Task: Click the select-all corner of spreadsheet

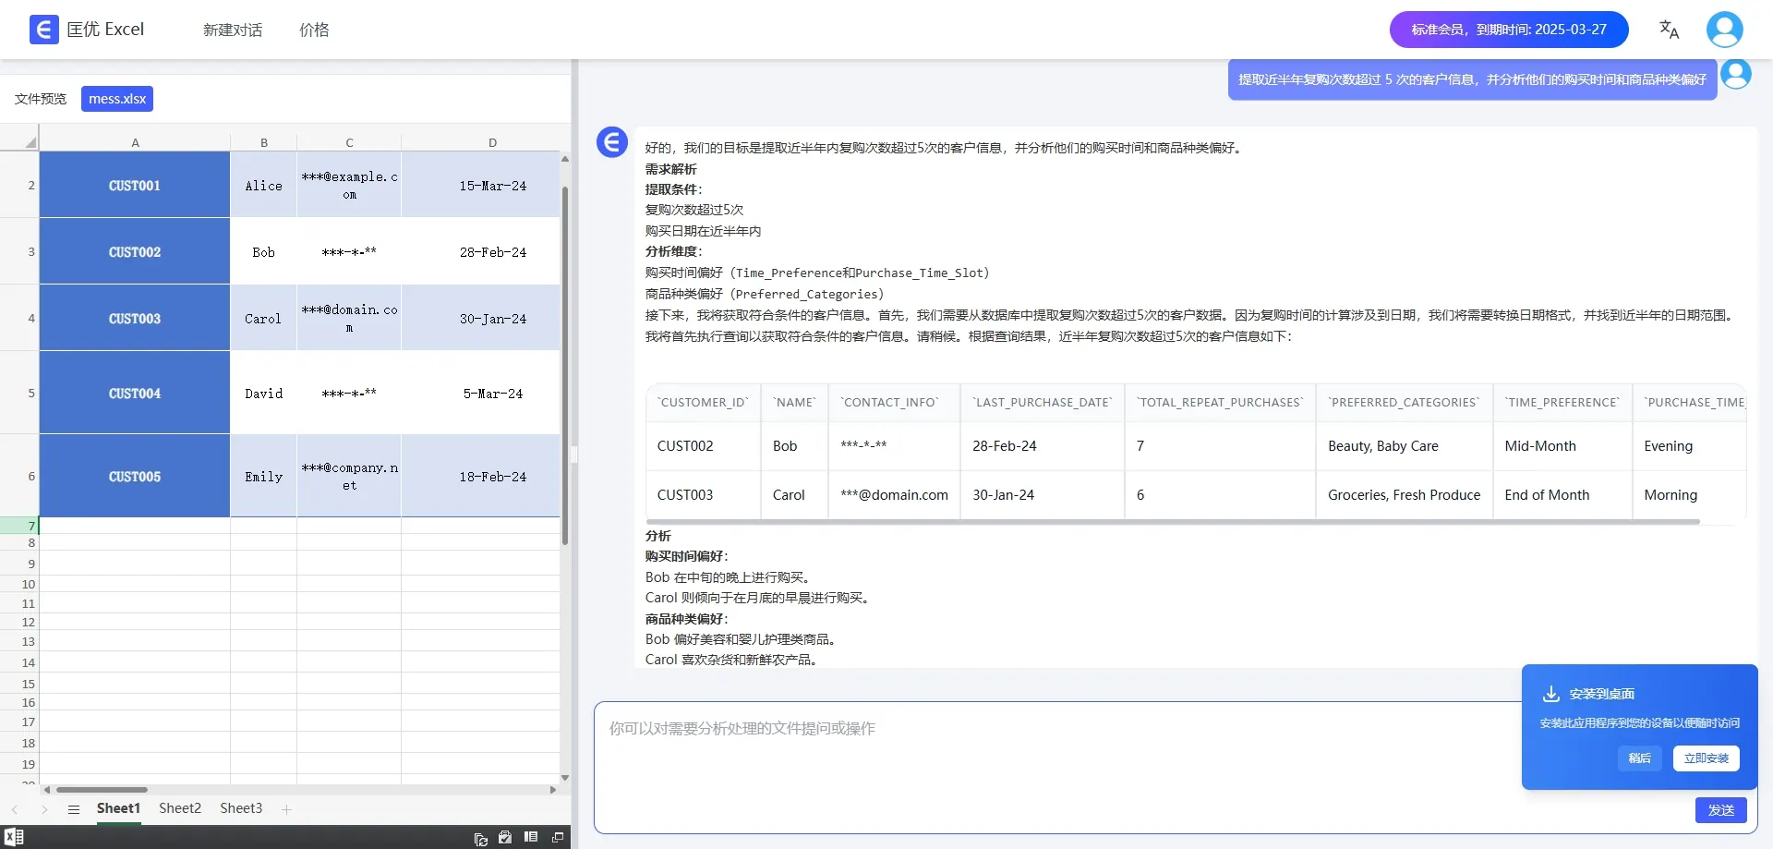Action: (x=19, y=141)
